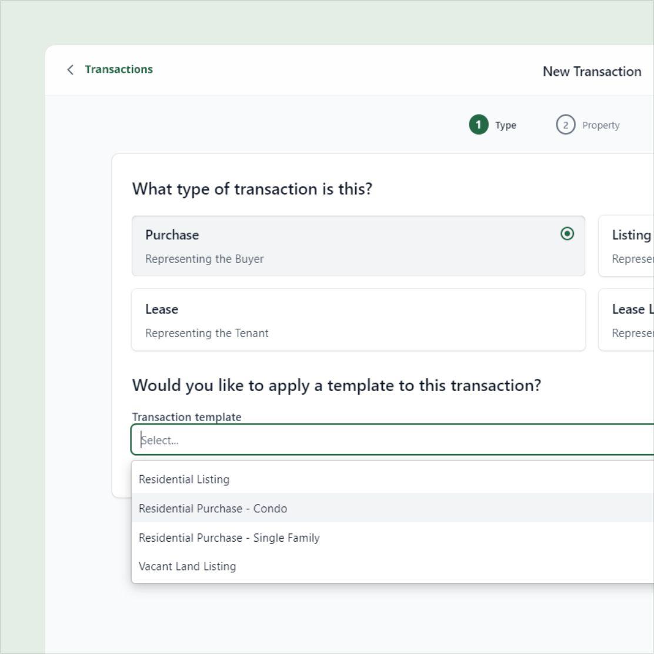Select the Purchase transaction type card

pos(358,246)
